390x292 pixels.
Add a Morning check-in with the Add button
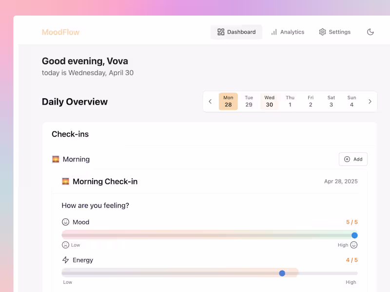point(353,159)
